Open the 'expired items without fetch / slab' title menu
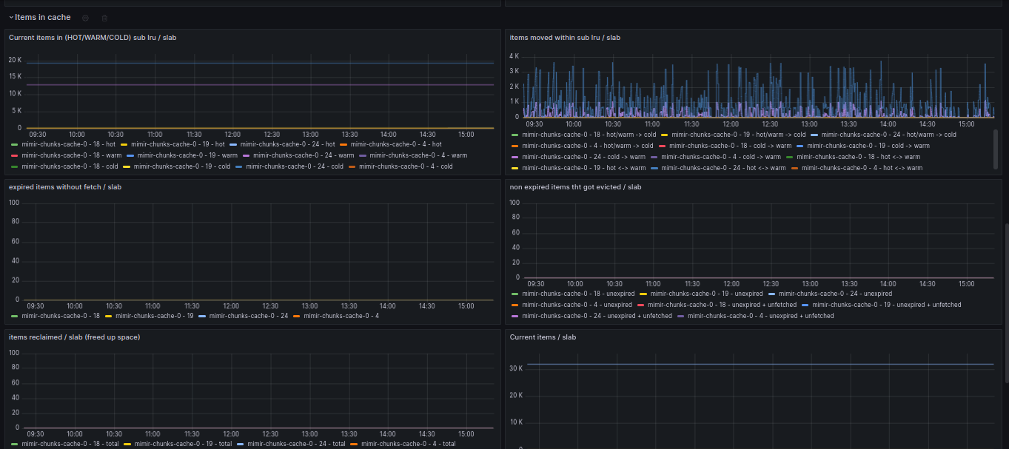The image size is (1009, 449). coord(65,187)
